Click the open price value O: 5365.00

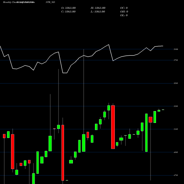click(x=68, y=8)
